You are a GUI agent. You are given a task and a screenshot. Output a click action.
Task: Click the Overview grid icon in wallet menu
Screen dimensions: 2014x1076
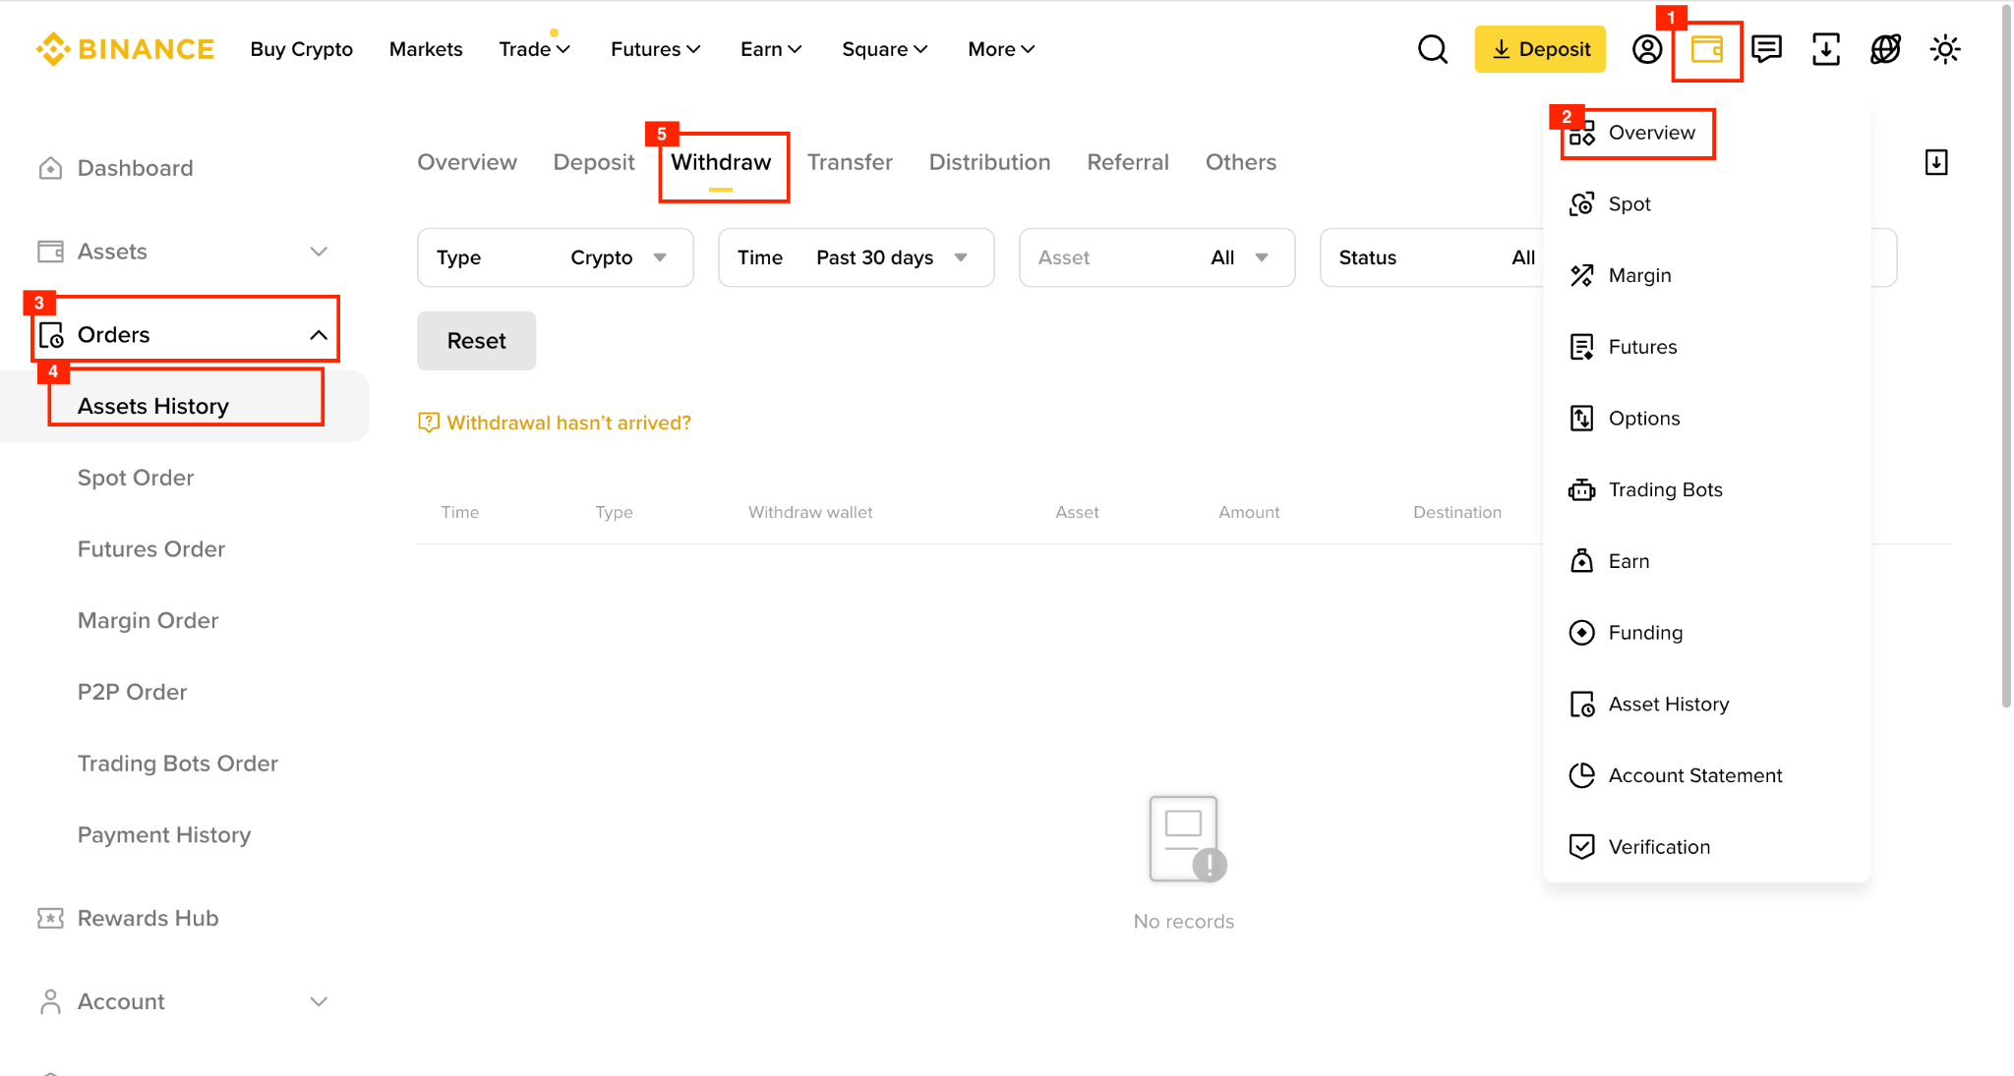coord(1581,134)
